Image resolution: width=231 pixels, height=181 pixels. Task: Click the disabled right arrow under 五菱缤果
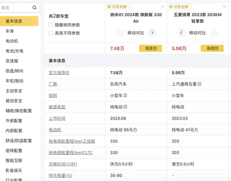click(214, 33)
